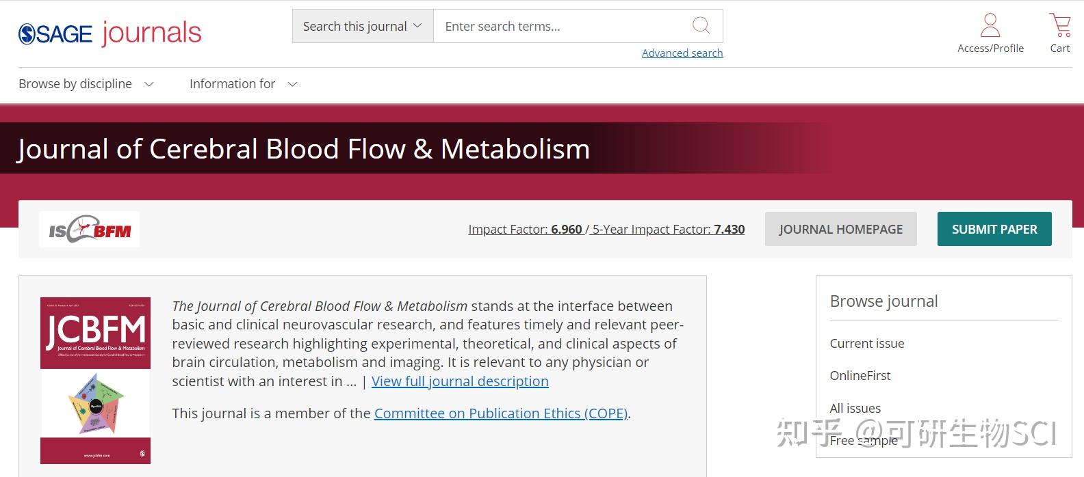Screen dimensions: 1084x477
Task: Select 'All issues' in Browse journal
Action: point(855,409)
